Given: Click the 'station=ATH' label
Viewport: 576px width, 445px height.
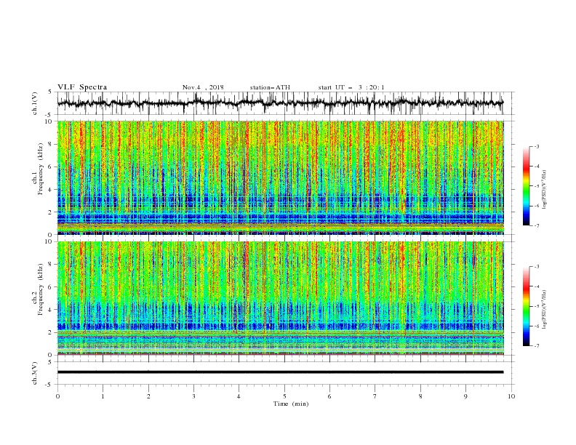Looking at the screenshot, I should point(270,87).
